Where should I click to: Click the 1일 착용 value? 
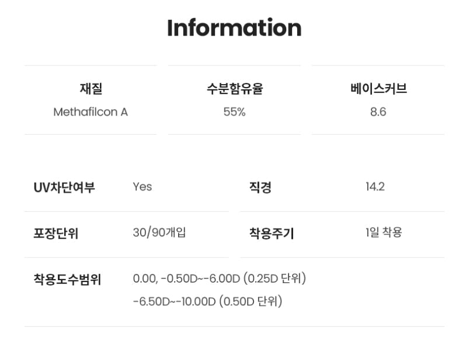click(384, 232)
